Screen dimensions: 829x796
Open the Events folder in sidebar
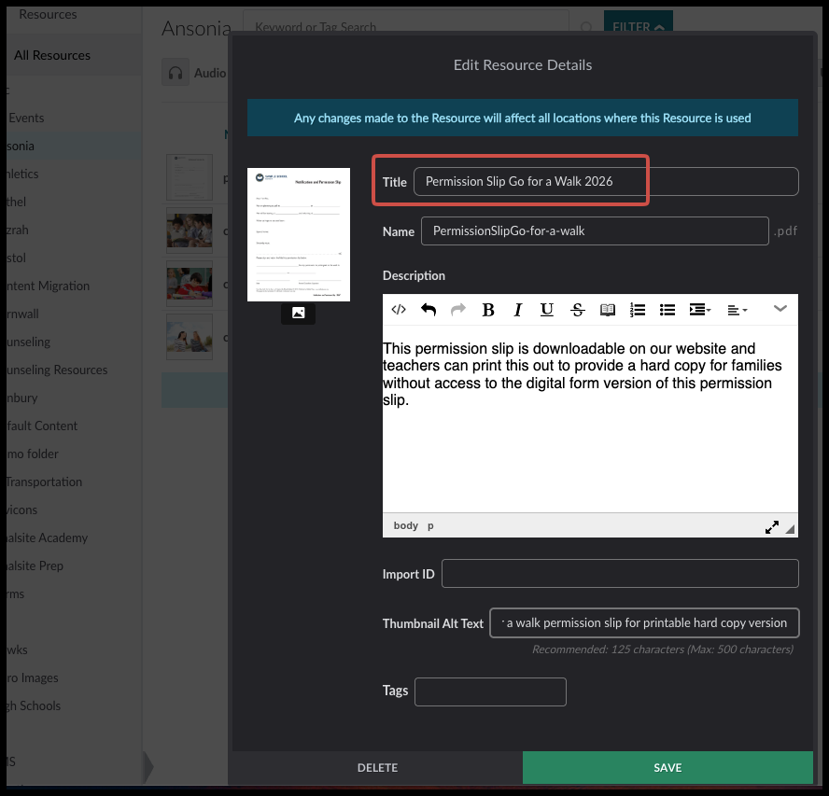point(26,118)
